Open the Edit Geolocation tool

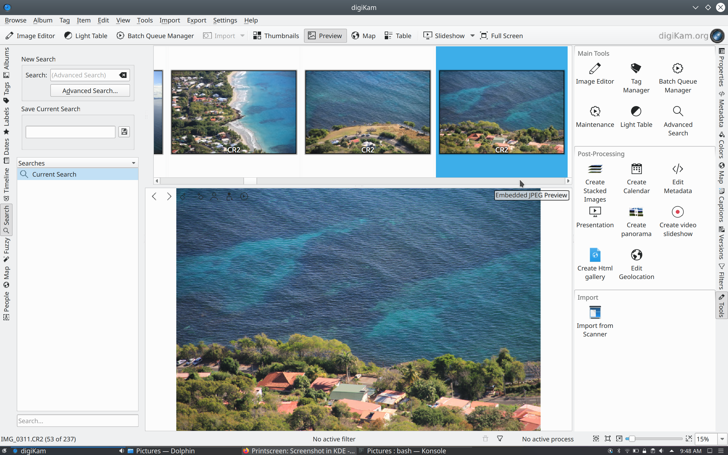point(636,264)
